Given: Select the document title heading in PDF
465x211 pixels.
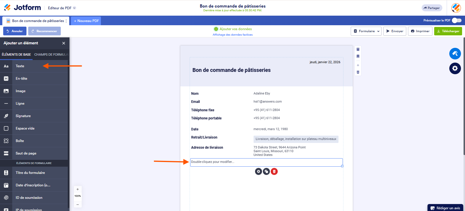Looking at the screenshot, I should [231, 70].
